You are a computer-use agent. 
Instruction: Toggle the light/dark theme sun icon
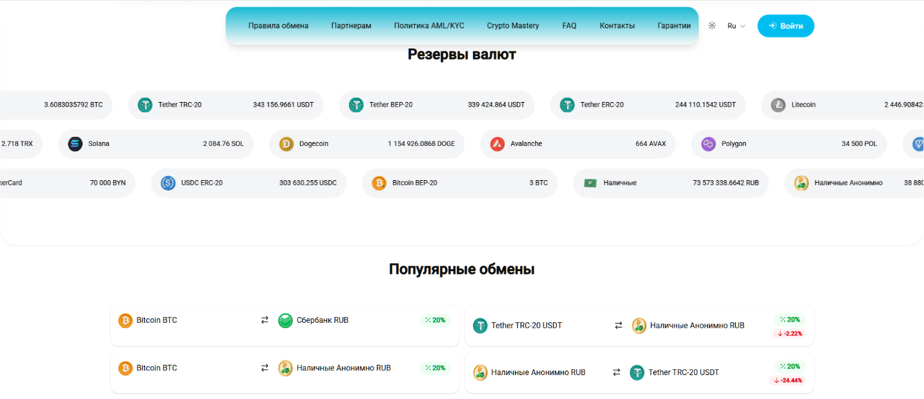click(x=712, y=26)
